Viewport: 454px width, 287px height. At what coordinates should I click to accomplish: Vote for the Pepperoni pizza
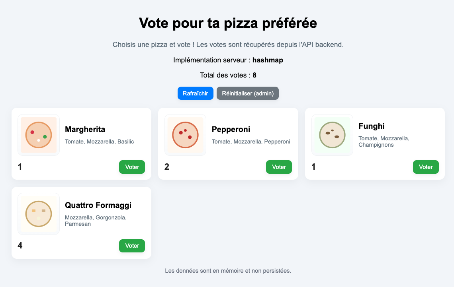tap(279, 167)
